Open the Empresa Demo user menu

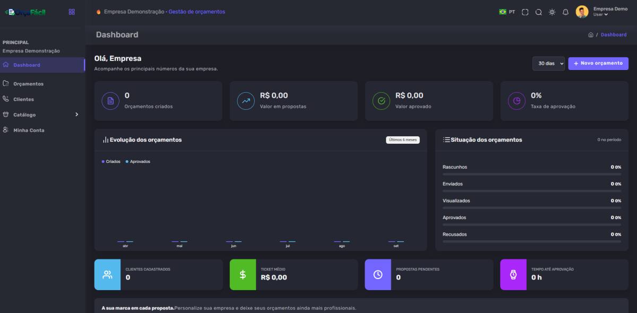tap(610, 11)
